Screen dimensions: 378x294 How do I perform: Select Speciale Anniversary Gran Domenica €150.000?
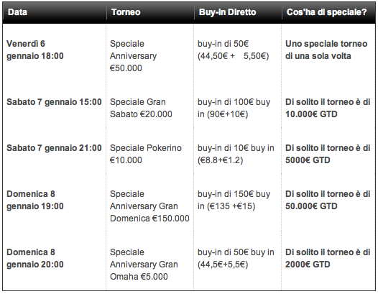(x=149, y=206)
